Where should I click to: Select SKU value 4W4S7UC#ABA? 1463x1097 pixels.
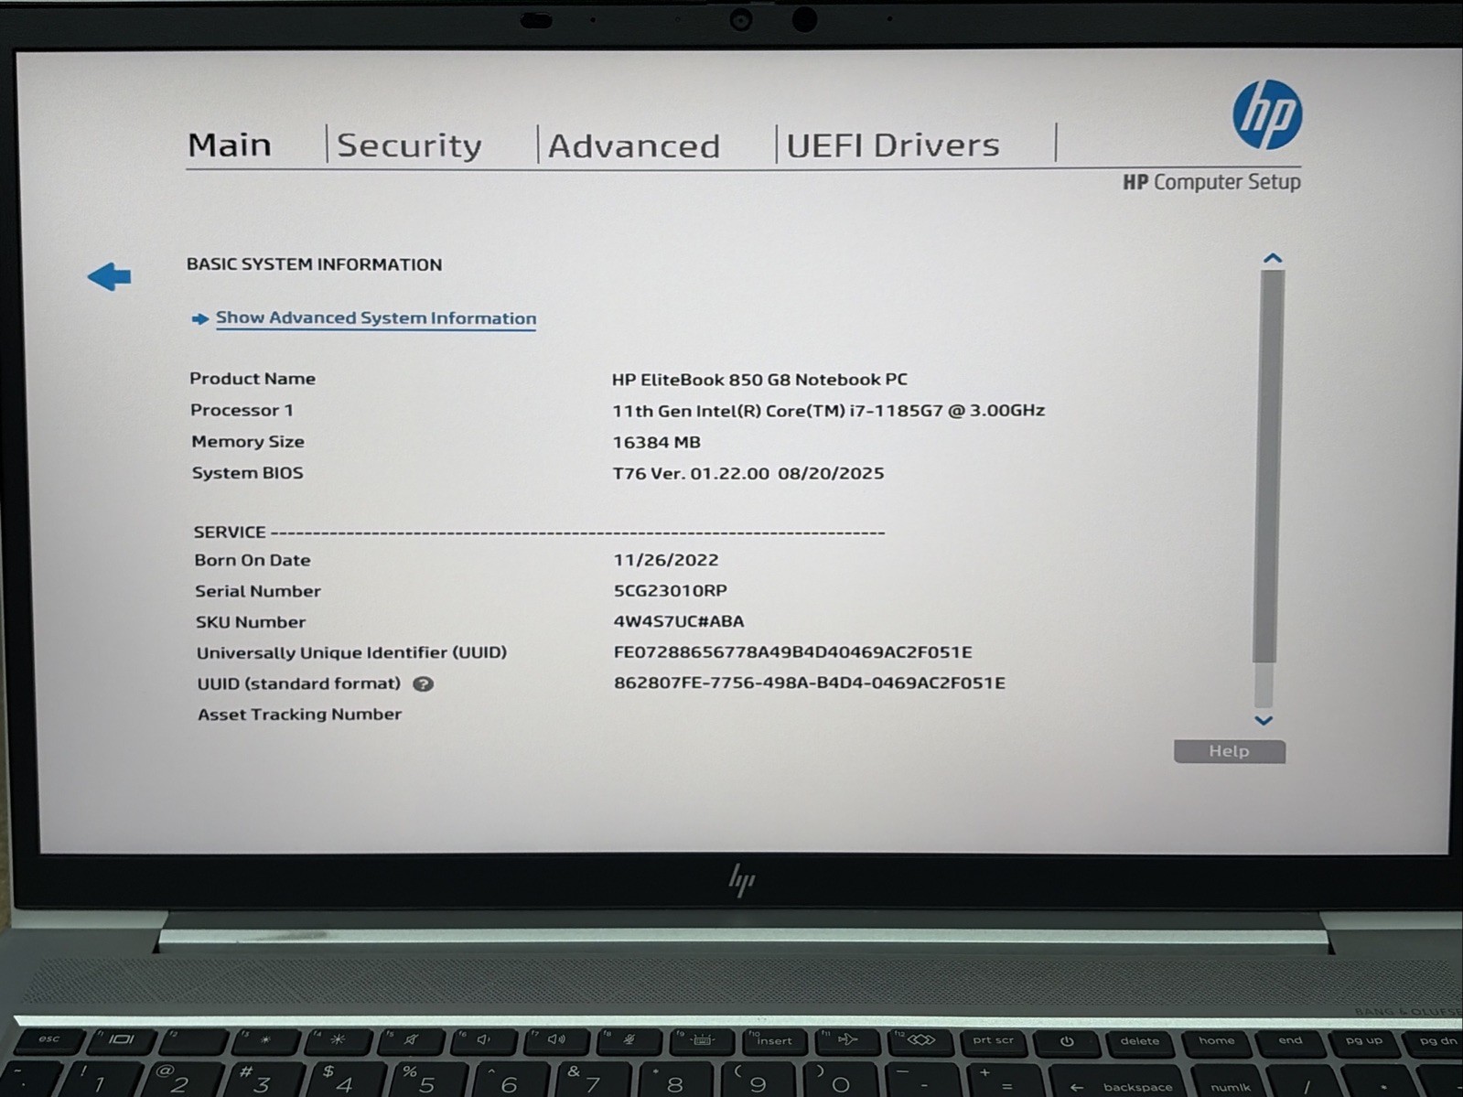coord(679,621)
